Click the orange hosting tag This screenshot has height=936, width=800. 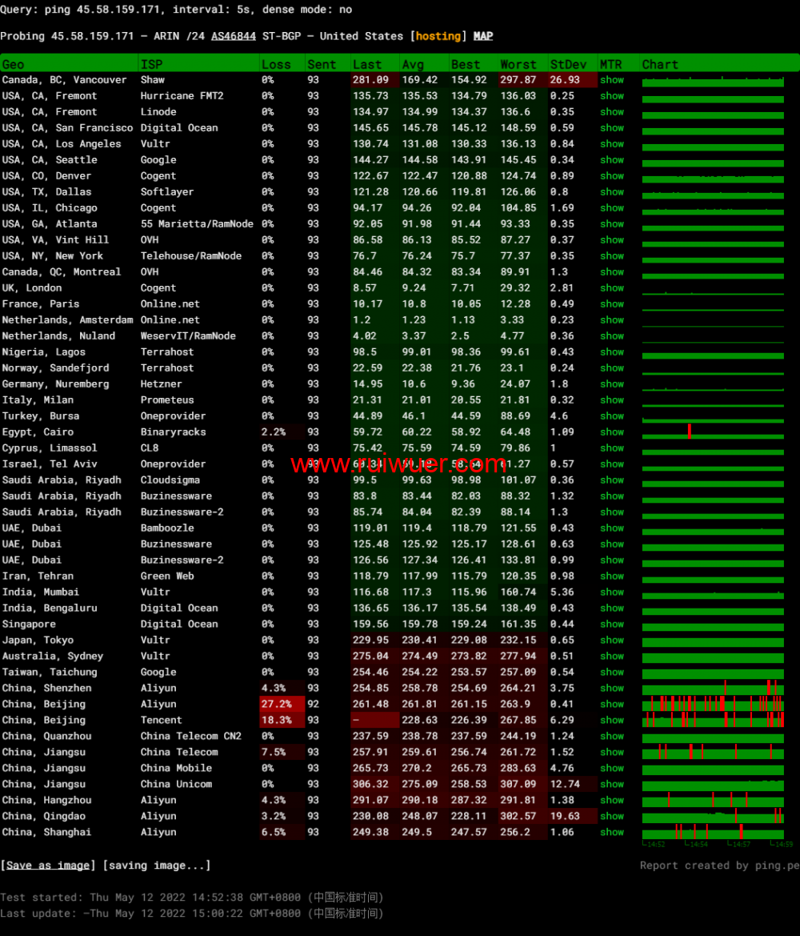pos(438,36)
